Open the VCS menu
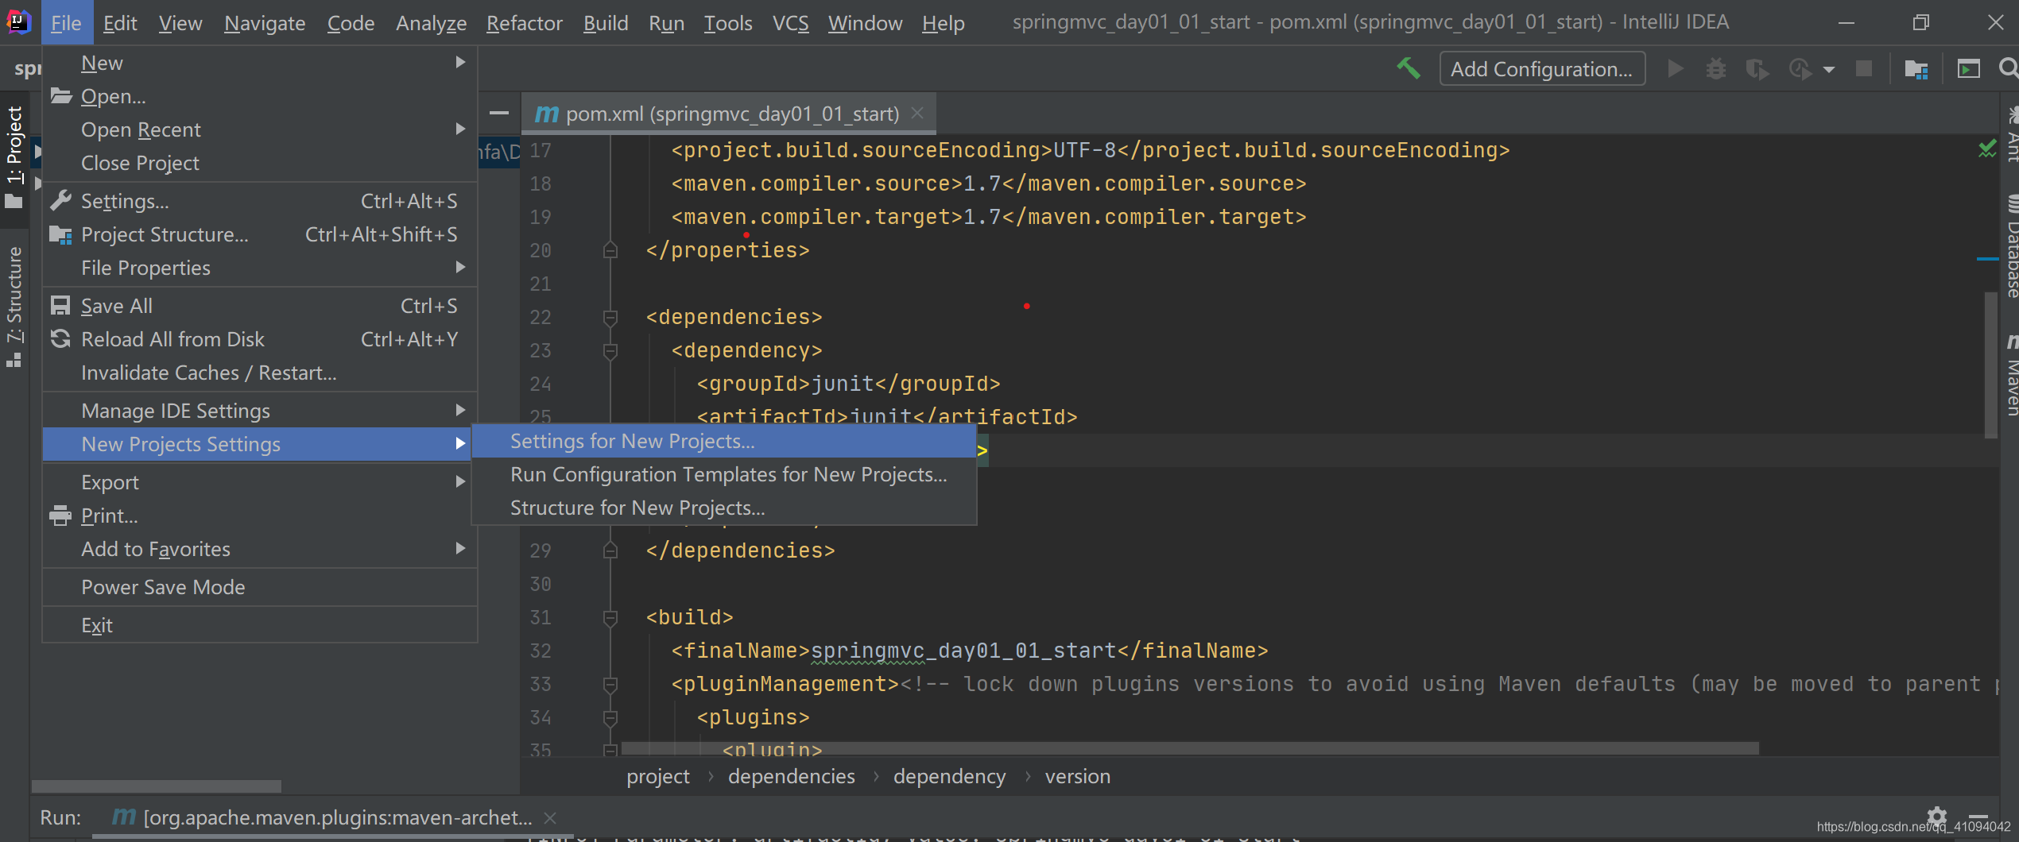Screen dimensions: 2019x842 [790, 23]
